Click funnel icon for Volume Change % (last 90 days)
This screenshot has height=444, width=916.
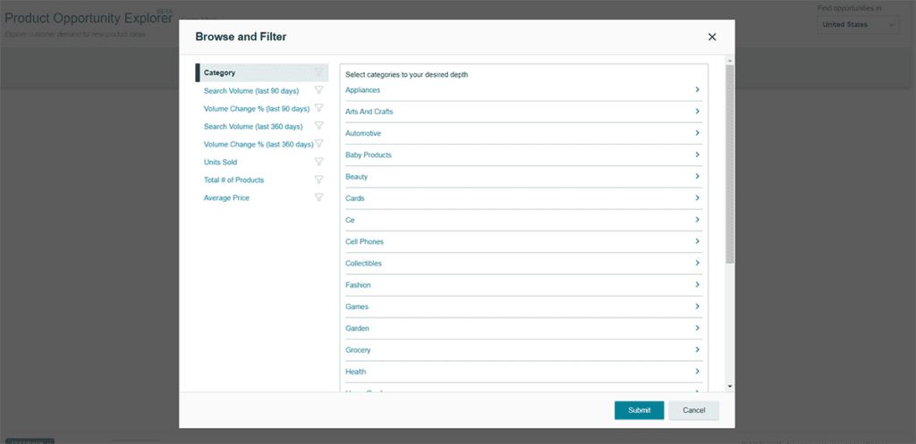[x=318, y=108]
